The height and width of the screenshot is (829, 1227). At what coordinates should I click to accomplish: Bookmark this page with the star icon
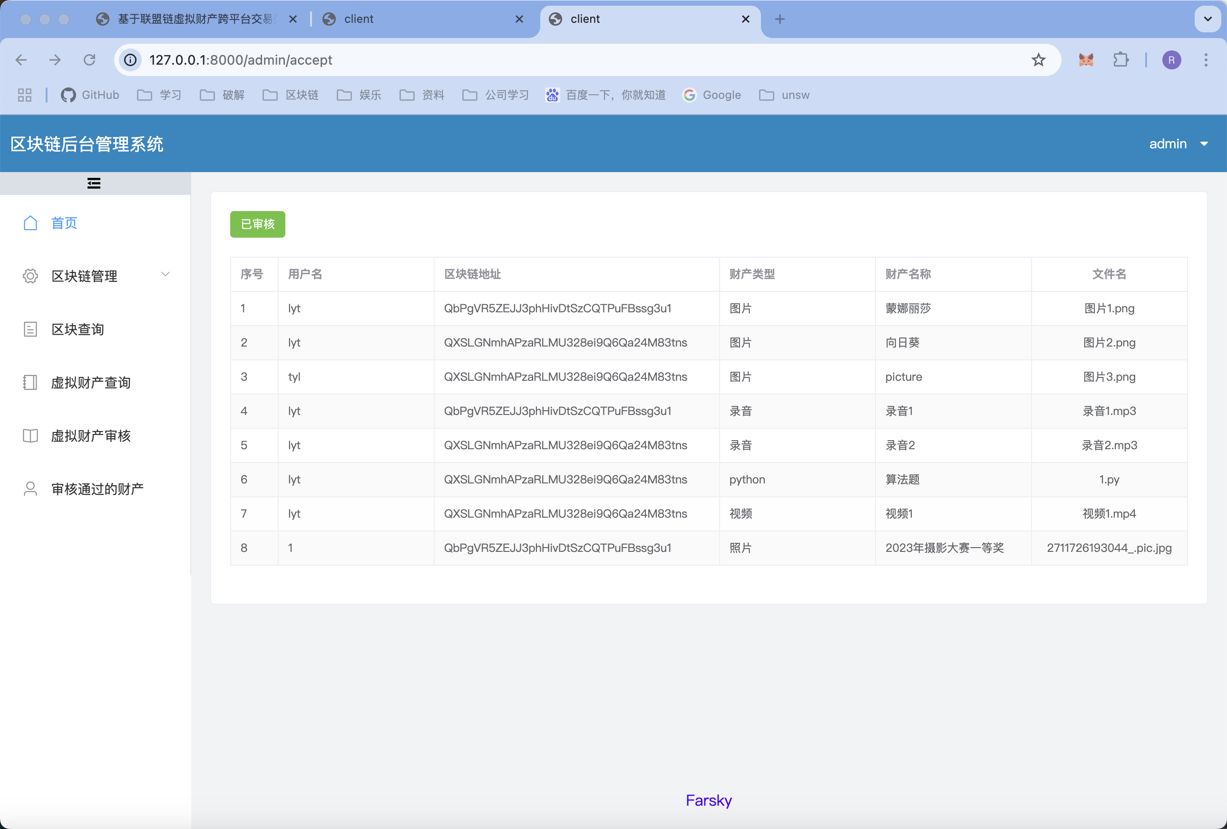[1038, 60]
